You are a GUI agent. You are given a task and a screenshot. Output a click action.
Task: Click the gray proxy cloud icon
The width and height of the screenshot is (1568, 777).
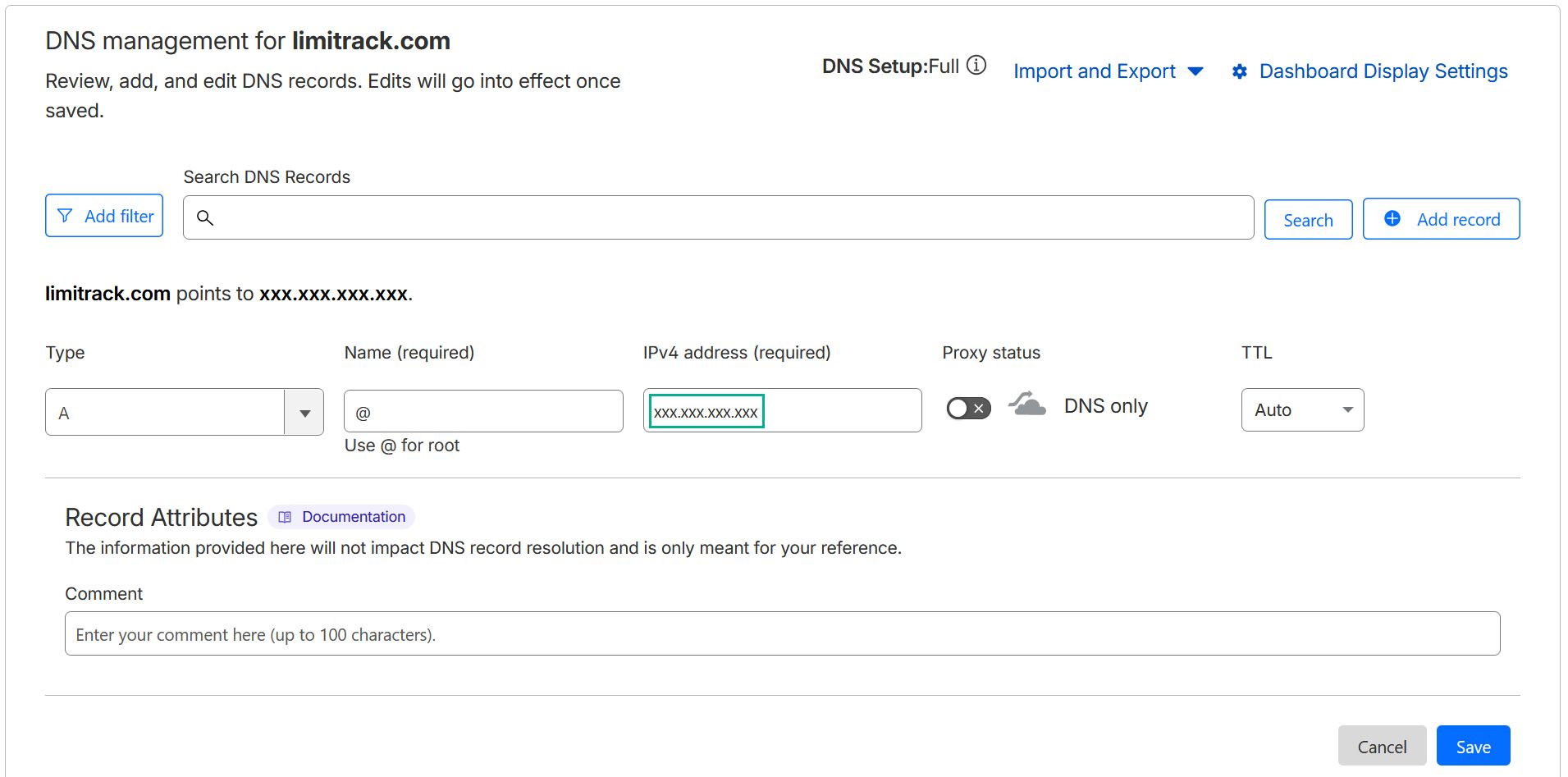pos(1026,404)
